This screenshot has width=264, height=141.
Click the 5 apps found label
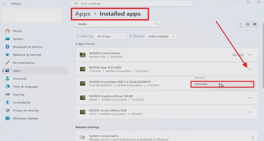pos(85,44)
